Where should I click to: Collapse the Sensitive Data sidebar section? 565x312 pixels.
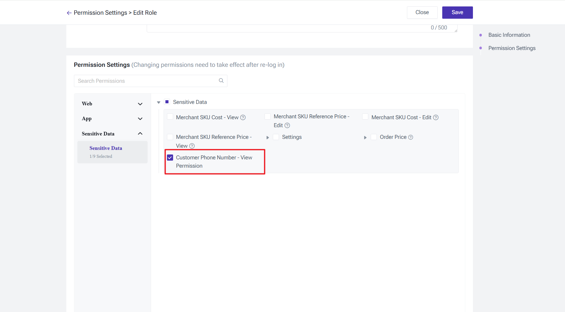tap(140, 134)
